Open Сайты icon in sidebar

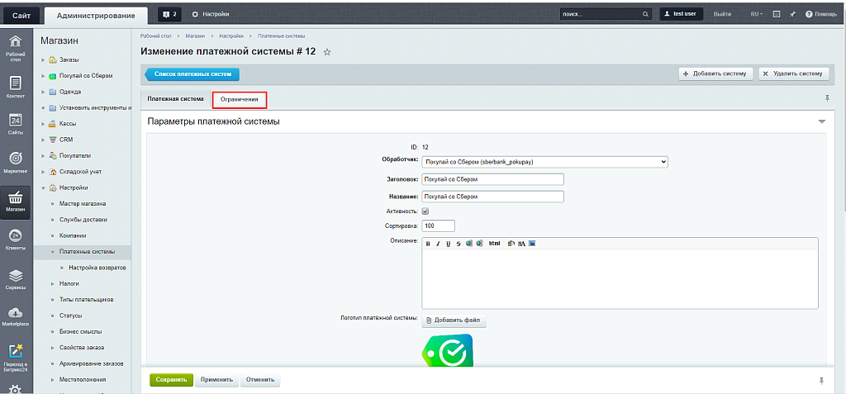pyautogui.click(x=15, y=123)
